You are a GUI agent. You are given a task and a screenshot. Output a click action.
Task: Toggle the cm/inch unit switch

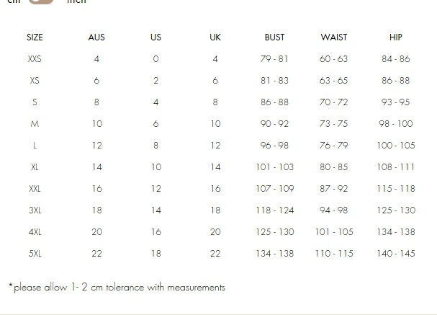(x=42, y=2)
